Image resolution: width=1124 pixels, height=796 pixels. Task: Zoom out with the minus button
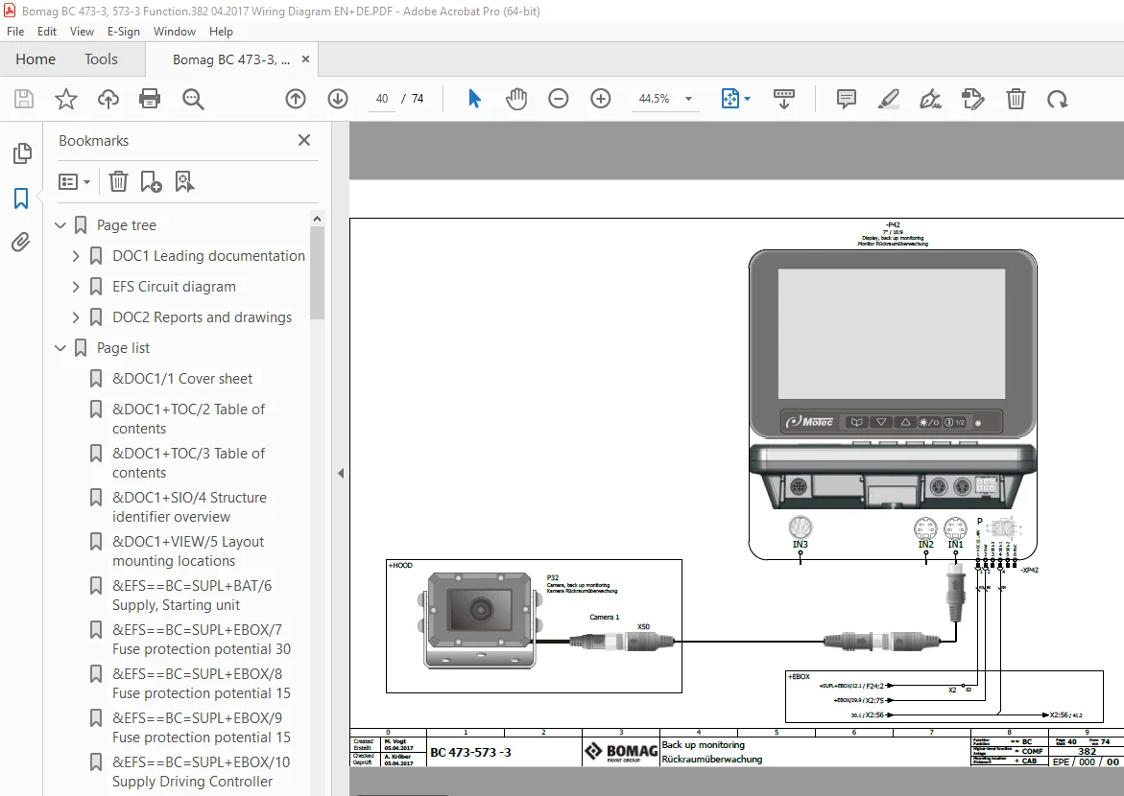tap(558, 99)
